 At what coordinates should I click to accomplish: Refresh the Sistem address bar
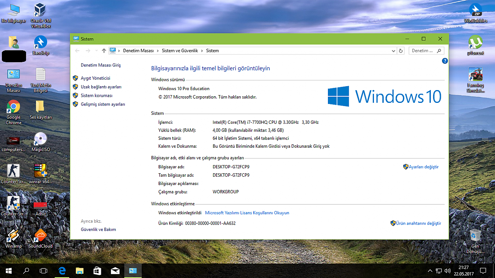click(401, 51)
